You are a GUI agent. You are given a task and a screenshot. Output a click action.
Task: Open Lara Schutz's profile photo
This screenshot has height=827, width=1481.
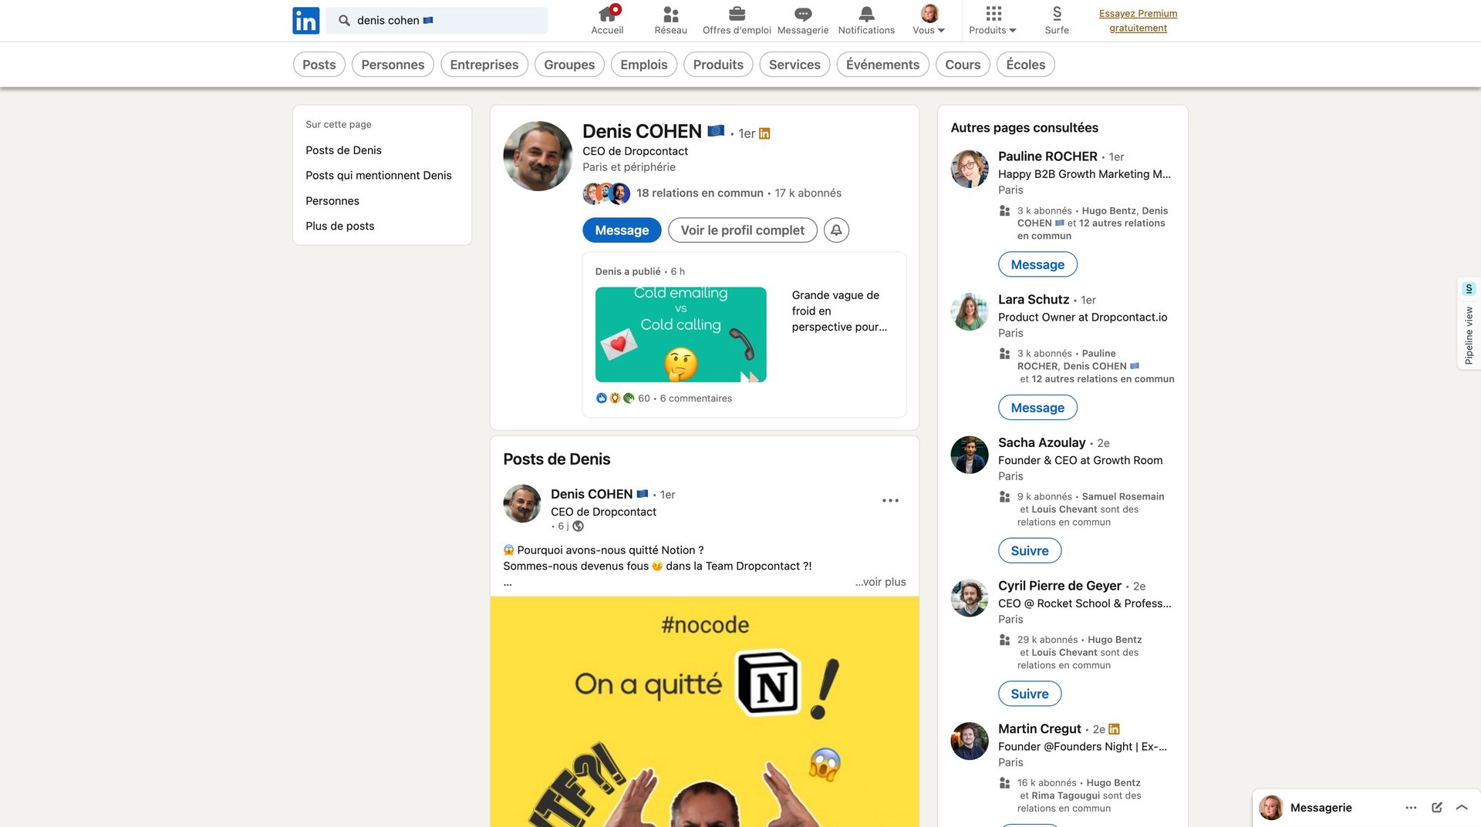pyautogui.click(x=970, y=312)
